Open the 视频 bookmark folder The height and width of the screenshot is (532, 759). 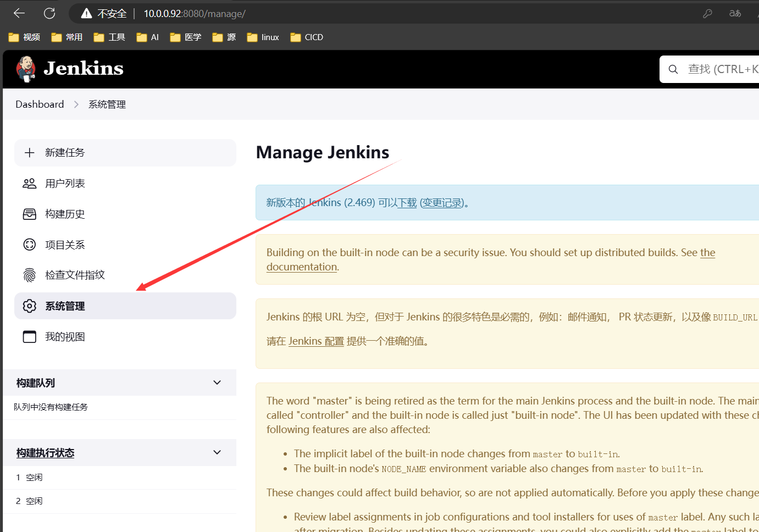click(x=24, y=37)
